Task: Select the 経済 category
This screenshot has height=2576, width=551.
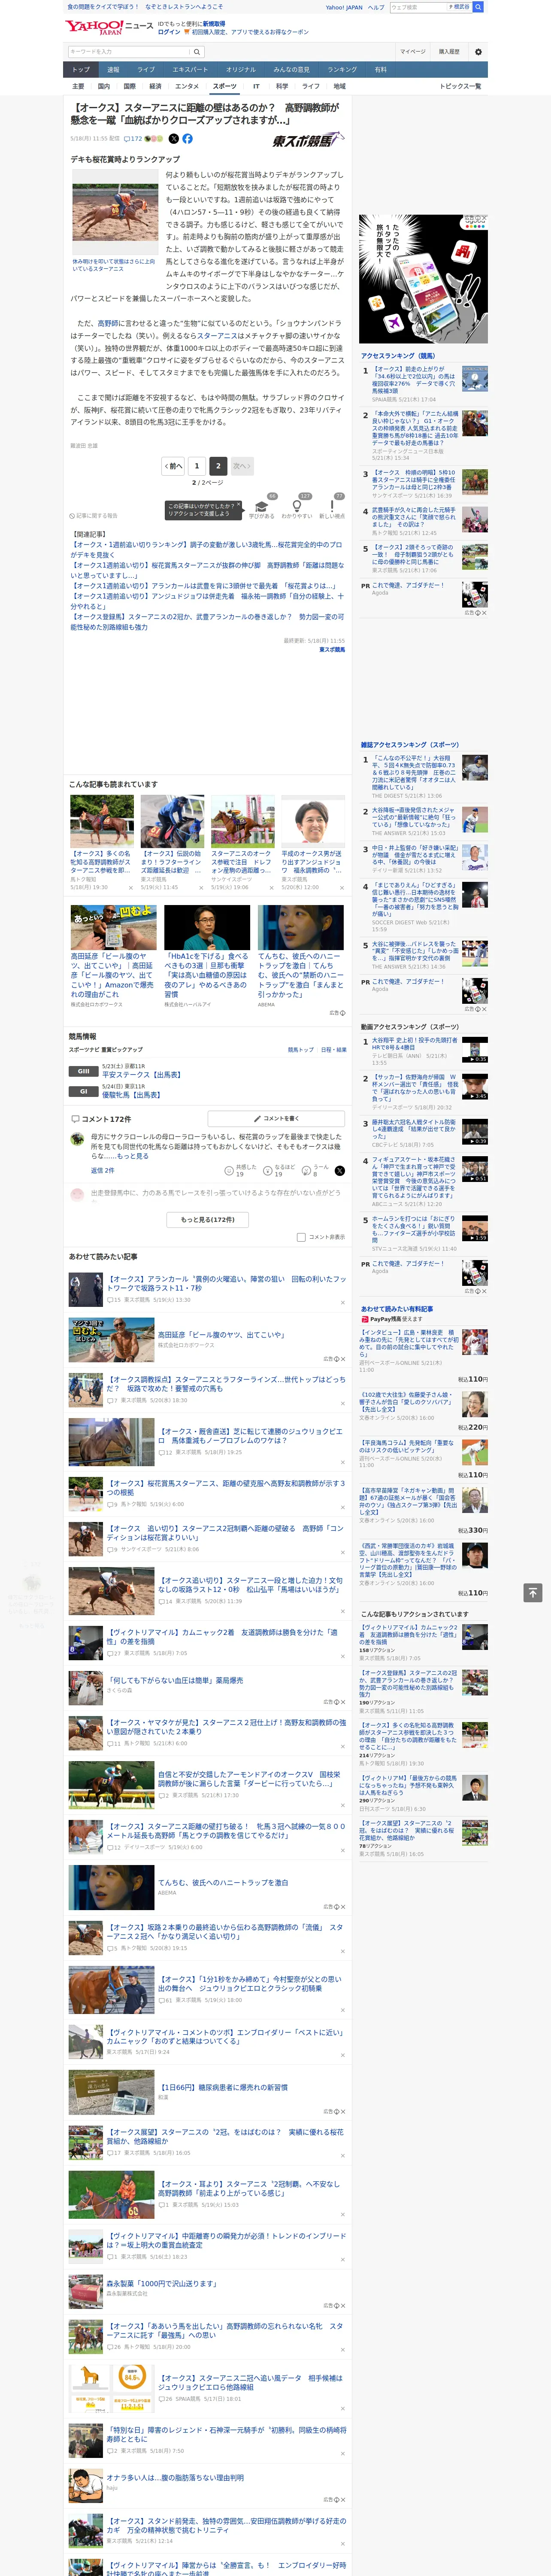Action: coord(155,87)
